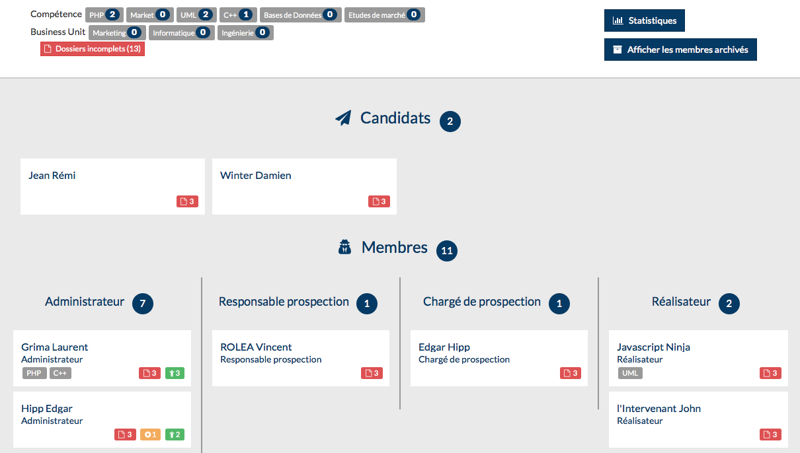Image resolution: width=800 pixels, height=453 pixels.
Task: Click the red document badge on Winter Damien's card
Action: (379, 201)
